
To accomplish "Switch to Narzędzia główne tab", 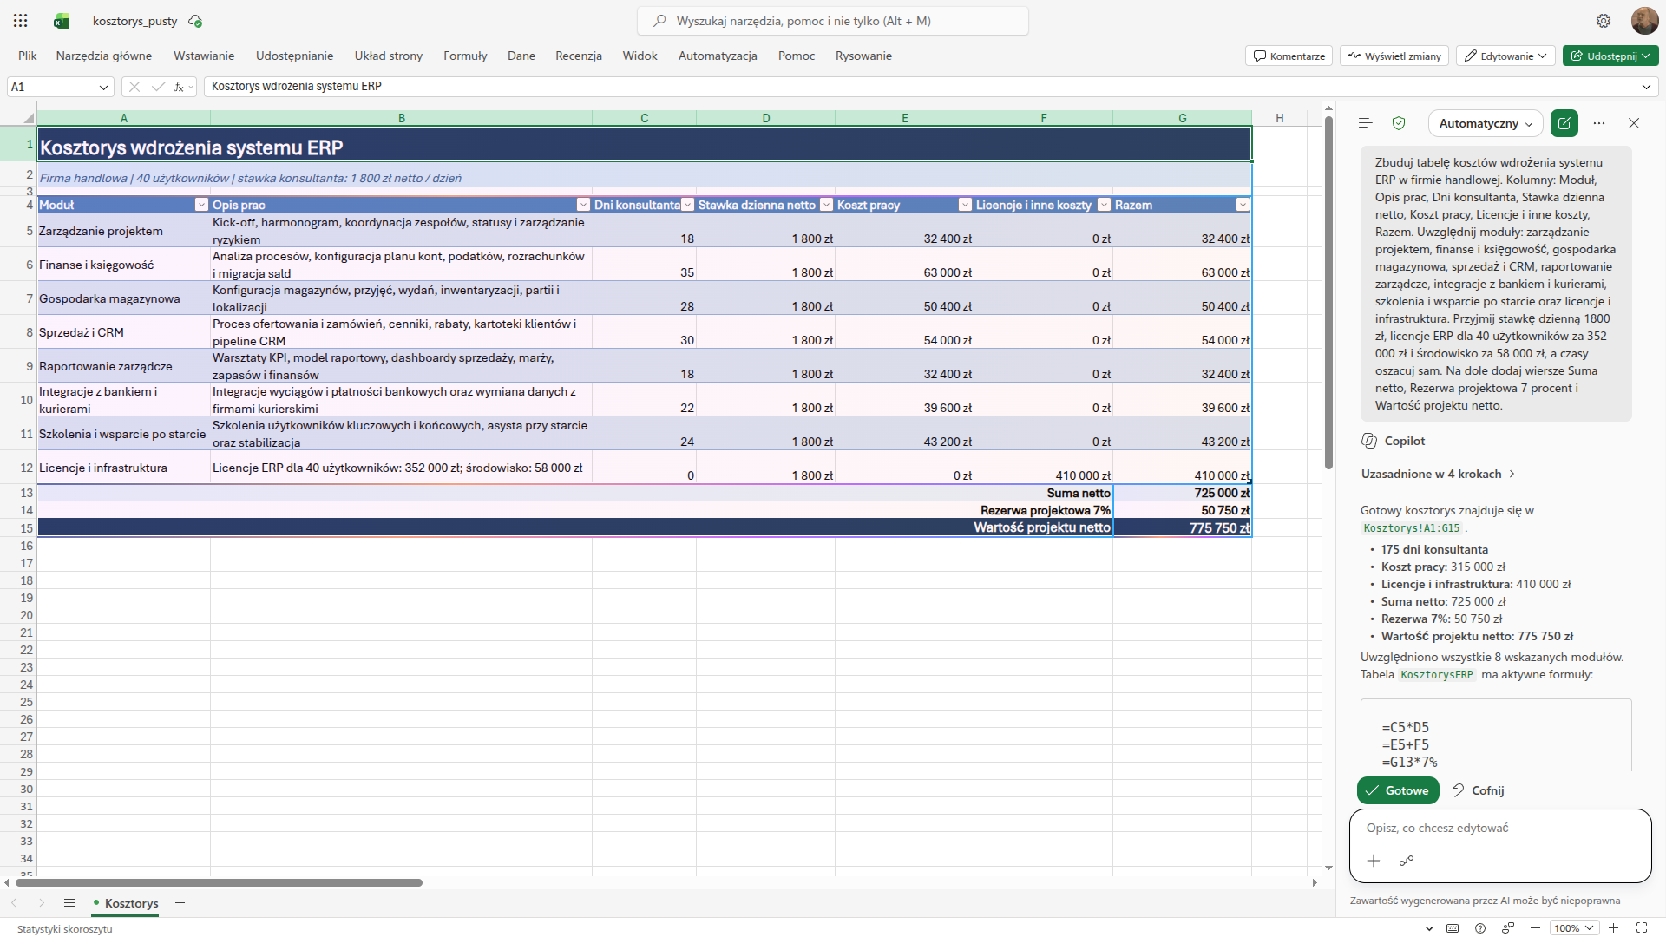I will click(x=104, y=56).
